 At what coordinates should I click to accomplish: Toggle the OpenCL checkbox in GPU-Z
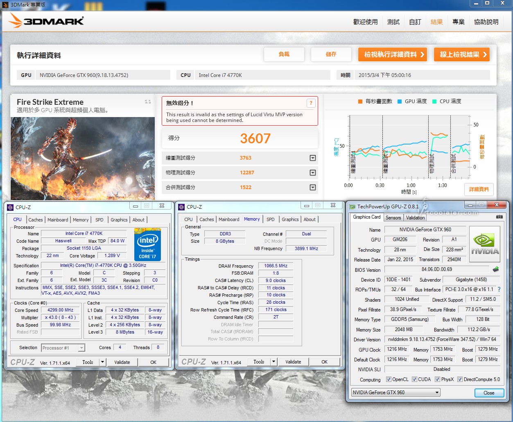pyautogui.click(x=389, y=379)
